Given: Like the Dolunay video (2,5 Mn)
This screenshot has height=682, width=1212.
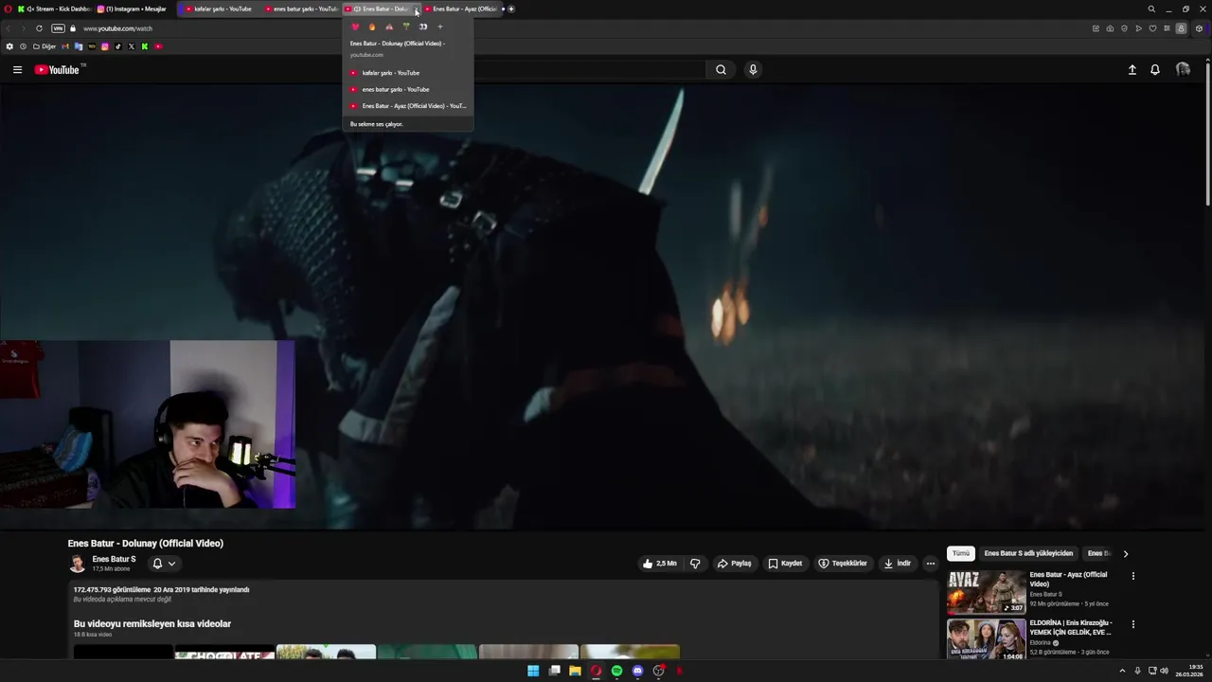Looking at the screenshot, I should (x=659, y=564).
